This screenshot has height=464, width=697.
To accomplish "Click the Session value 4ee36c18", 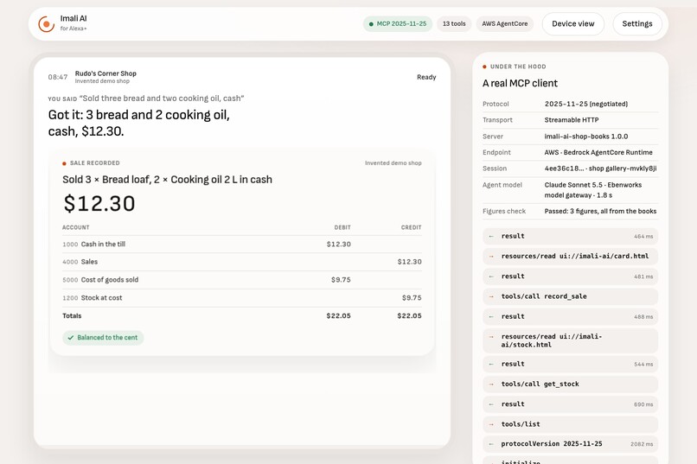I will point(600,168).
